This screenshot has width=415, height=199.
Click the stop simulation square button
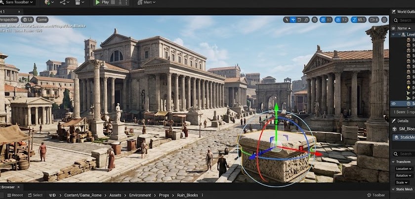coord(113,2)
